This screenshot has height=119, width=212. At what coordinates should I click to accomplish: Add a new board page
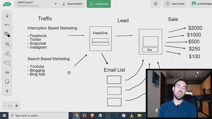(17, 106)
